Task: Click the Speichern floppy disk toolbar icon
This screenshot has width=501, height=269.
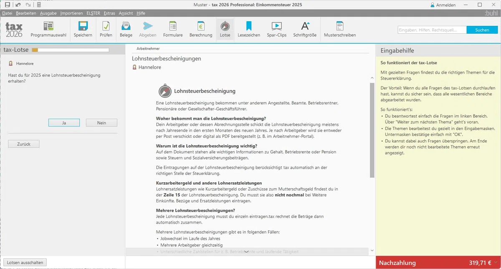Action: point(83,26)
